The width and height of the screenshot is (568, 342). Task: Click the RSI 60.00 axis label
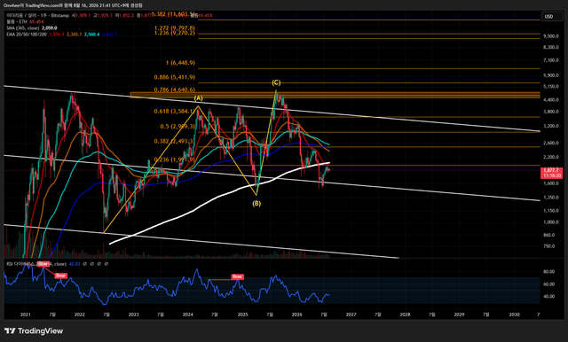point(549,284)
